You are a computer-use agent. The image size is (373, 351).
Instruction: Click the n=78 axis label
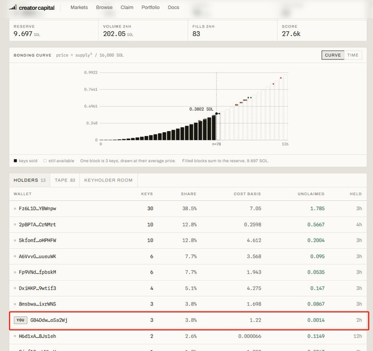click(217, 144)
